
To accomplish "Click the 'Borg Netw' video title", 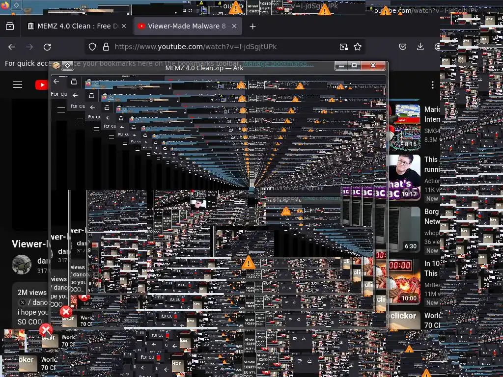I will coord(431,216).
